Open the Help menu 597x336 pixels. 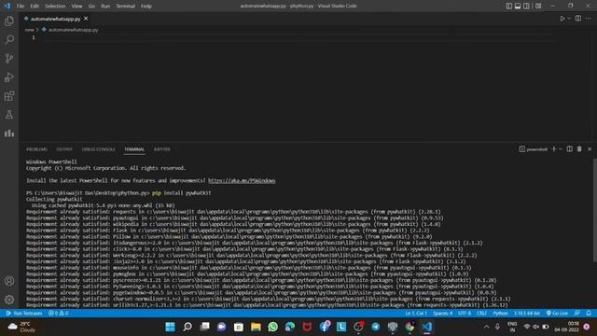pyautogui.click(x=146, y=7)
